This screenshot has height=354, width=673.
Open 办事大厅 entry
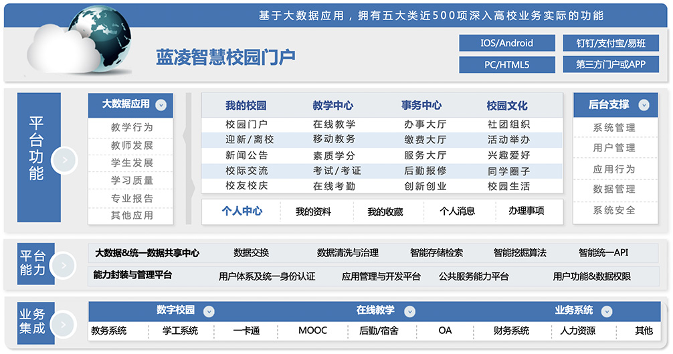pos(425,124)
